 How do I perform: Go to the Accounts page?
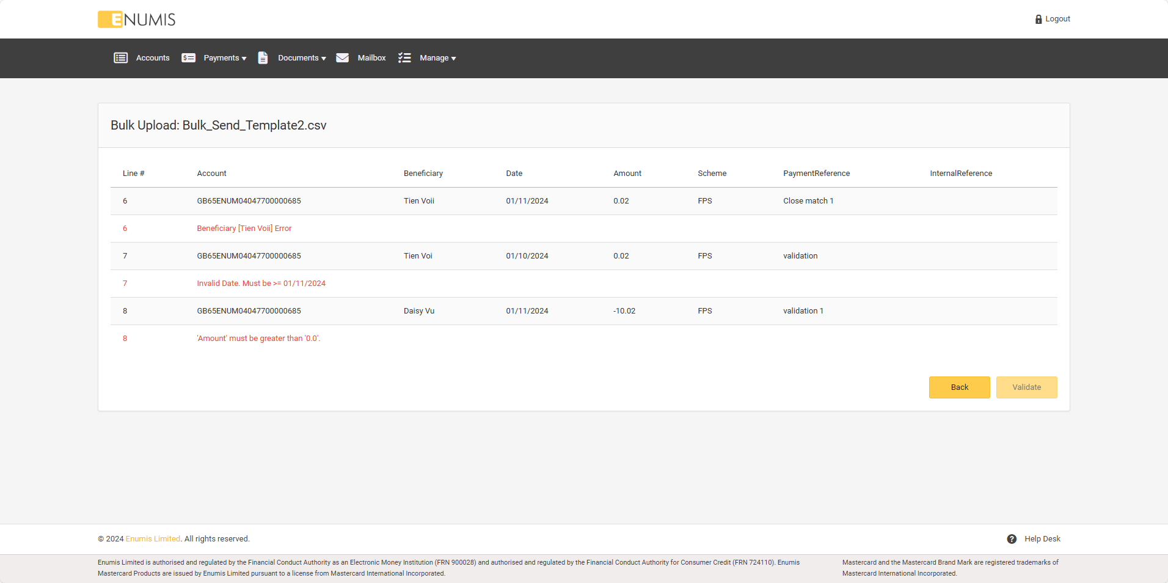click(x=153, y=58)
